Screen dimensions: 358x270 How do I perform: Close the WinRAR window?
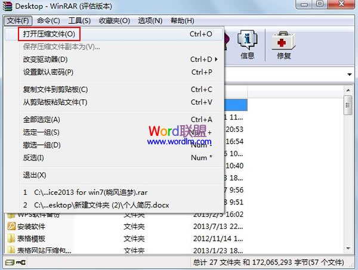click(341, 4)
